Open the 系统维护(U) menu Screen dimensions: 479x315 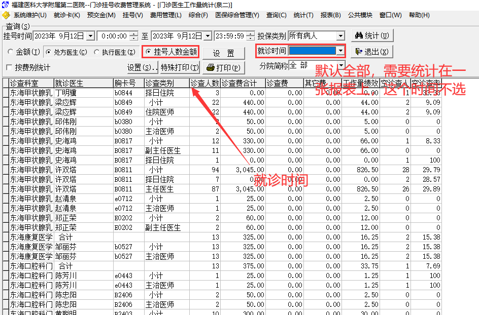30,15
